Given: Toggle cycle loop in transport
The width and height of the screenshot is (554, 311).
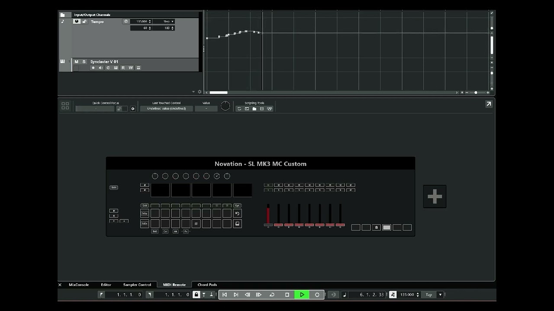Looking at the screenshot, I should (272, 295).
